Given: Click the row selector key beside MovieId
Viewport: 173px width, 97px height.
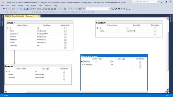Looking at the screenshot, I should point(82,62).
